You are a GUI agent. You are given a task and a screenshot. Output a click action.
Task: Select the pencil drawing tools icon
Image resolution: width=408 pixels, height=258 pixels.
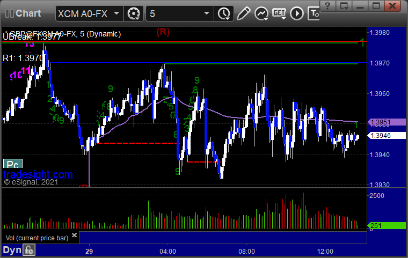pos(244,13)
